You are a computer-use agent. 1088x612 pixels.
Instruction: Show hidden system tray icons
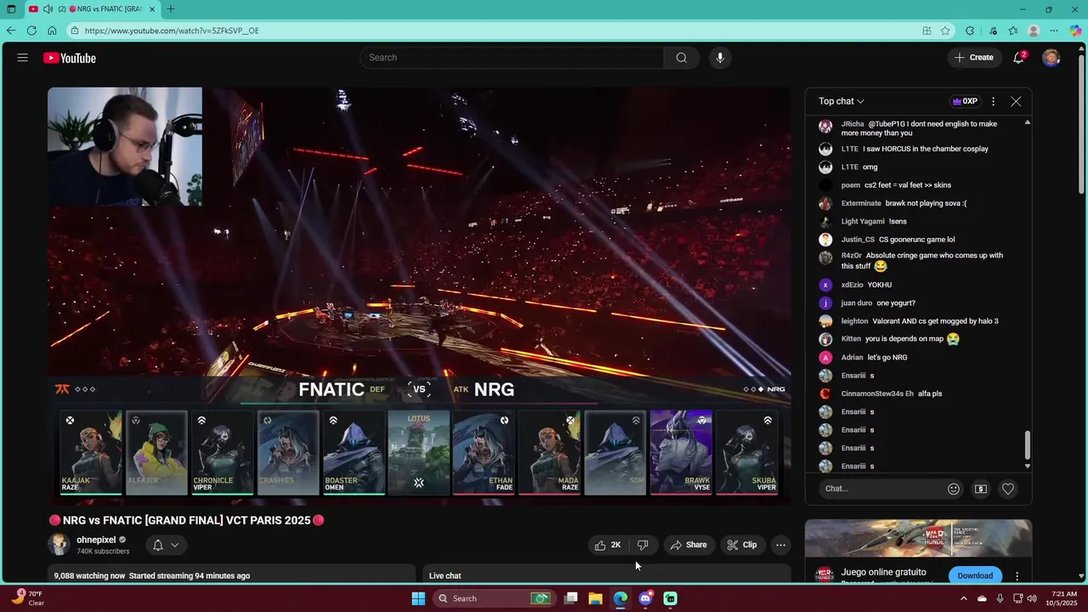point(963,598)
